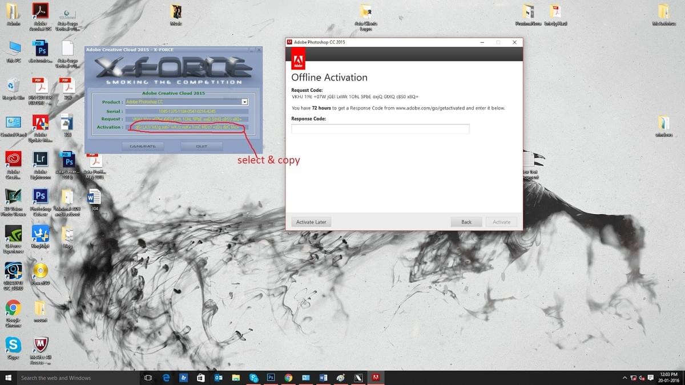685x385 pixels.
Task: Open the Action Center notification icon
Action: tap(651, 378)
